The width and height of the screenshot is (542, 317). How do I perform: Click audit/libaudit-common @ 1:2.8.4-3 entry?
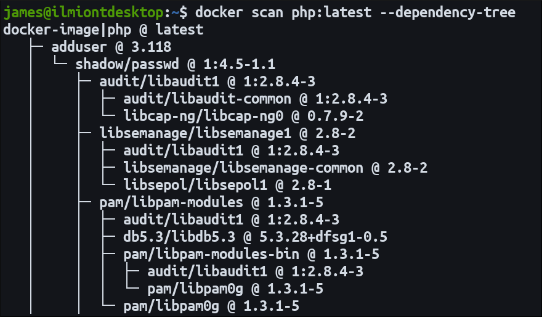pos(255,99)
